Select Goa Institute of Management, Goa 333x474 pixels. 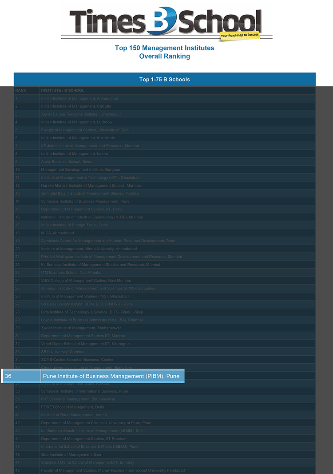pos(71,454)
